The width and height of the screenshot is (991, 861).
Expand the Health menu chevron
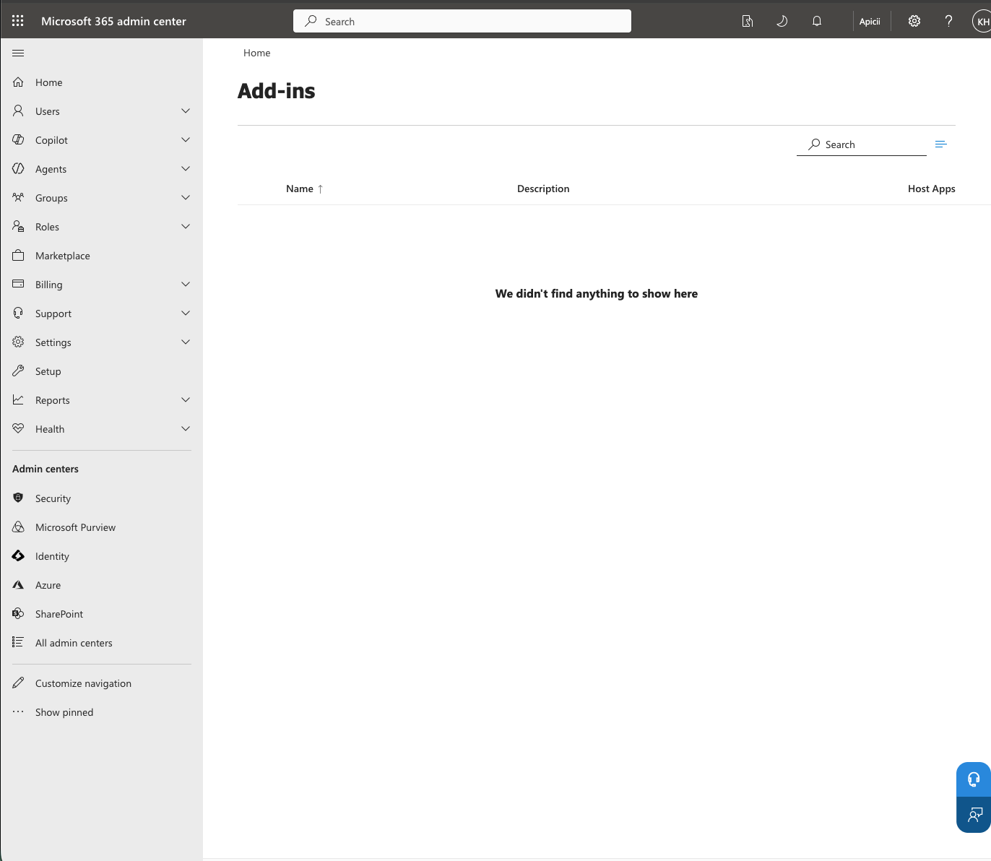pos(186,429)
